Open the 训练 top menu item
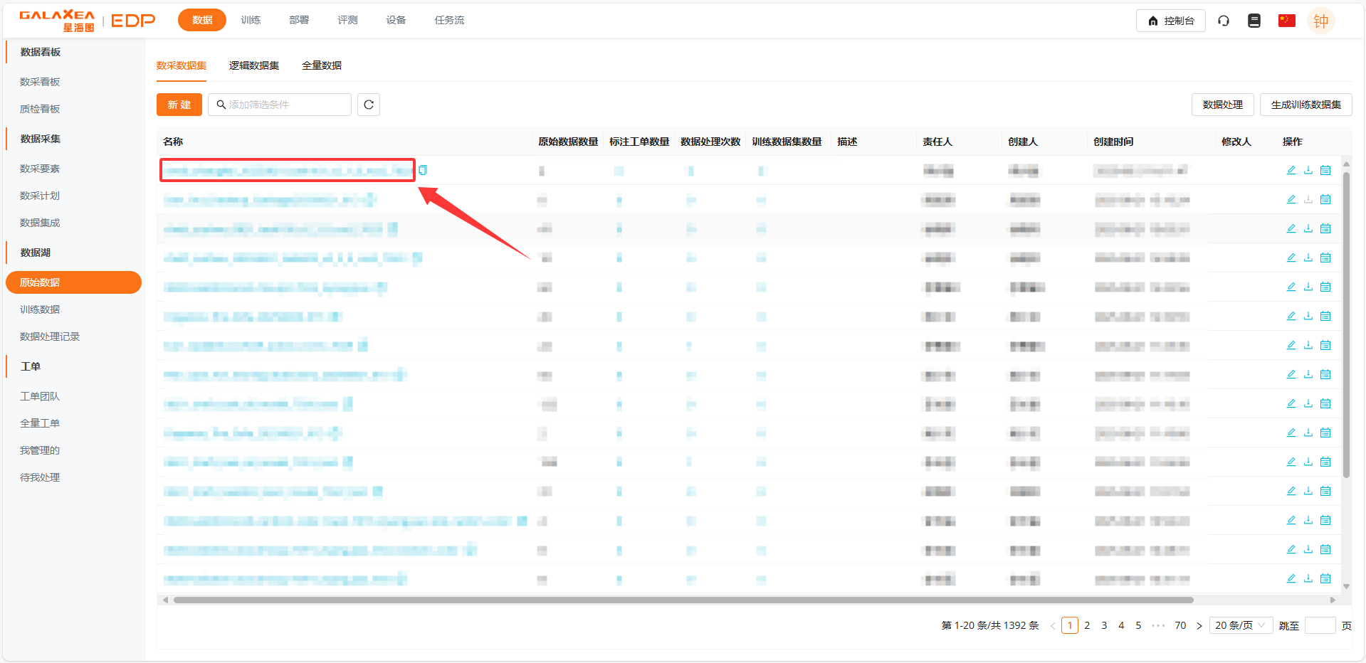The image size is (1366, 663). (x=251, y=20)
